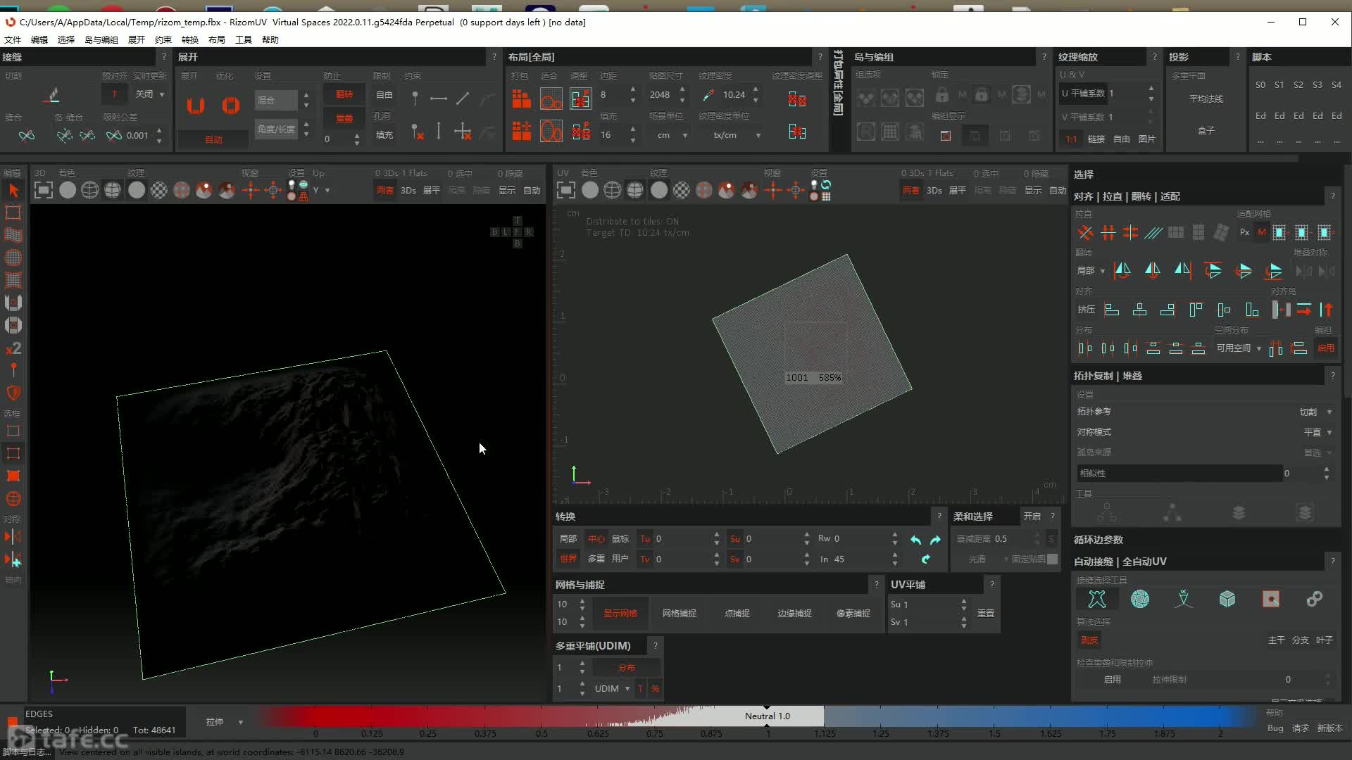Screen dimensions: 1352x760
Task: Click the wireframe globe shading icon in UV toolbar
Action: pos(613,190)
